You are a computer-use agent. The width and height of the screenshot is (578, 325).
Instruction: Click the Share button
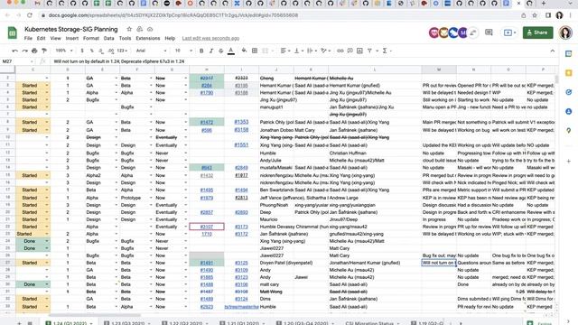(x=537, y=32)
